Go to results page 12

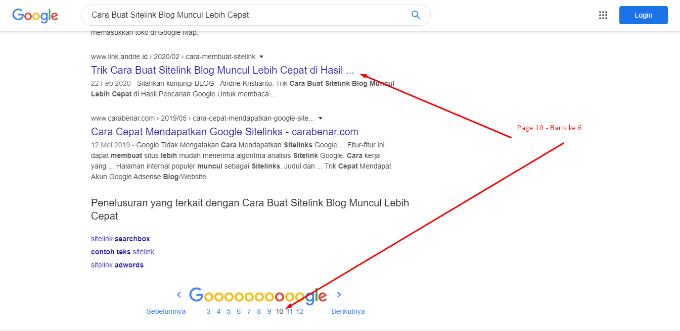pyautogui.click(x=300, y=311)
